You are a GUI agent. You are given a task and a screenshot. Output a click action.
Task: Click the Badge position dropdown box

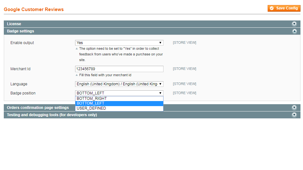[119, 93]
